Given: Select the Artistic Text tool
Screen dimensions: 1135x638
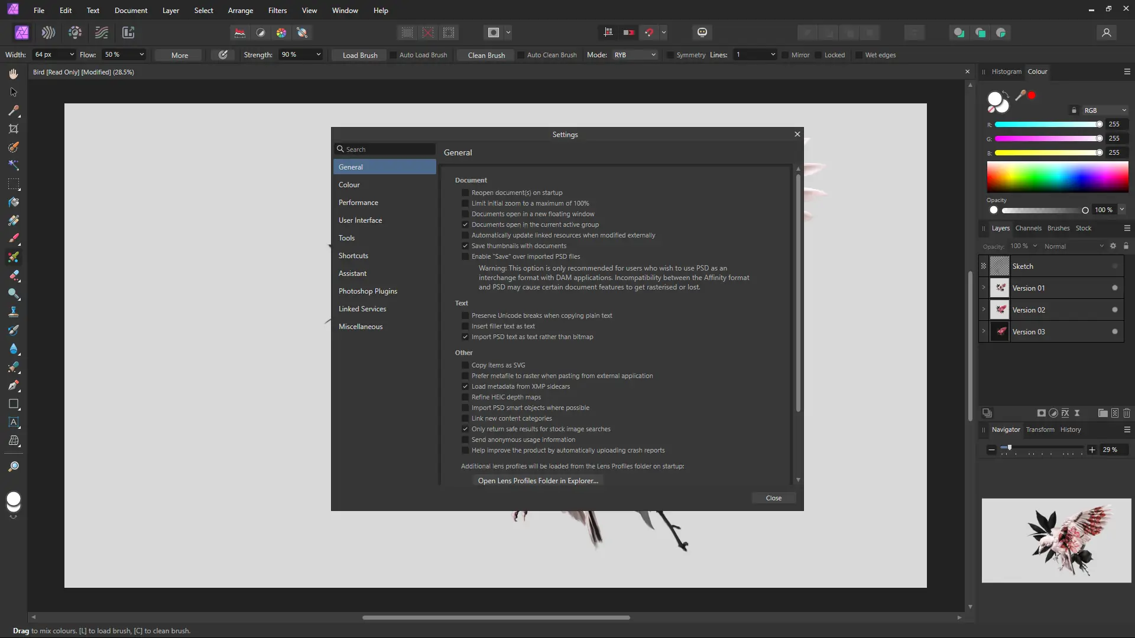Looking at the screenshot, I should tap(14, 422).
